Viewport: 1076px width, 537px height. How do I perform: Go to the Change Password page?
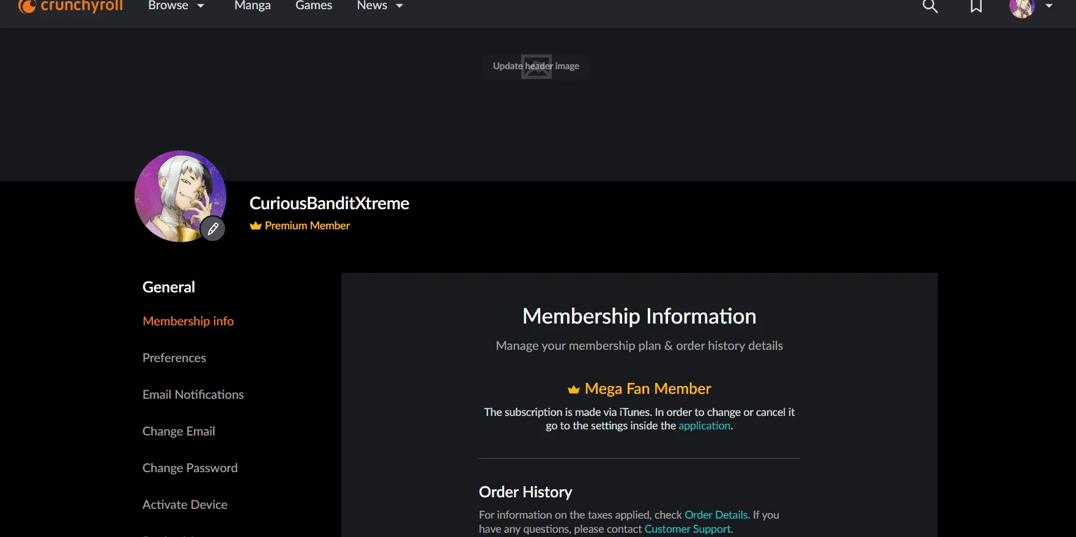190,468
